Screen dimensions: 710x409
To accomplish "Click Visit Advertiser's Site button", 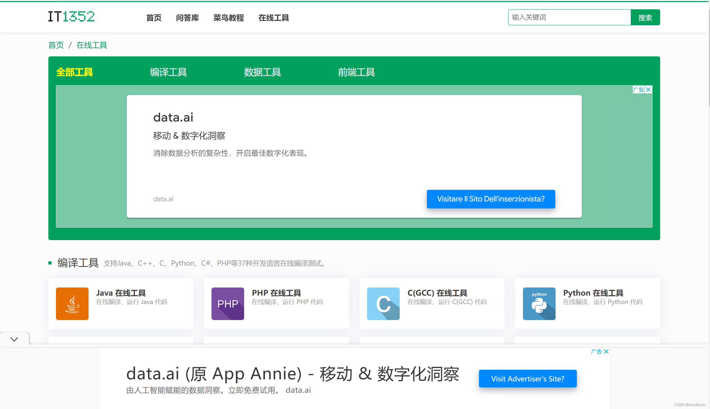I will [528, 378].
